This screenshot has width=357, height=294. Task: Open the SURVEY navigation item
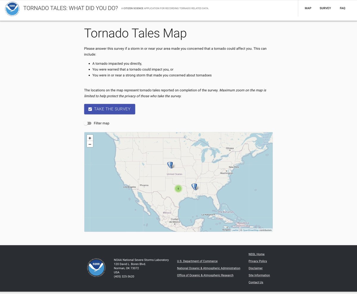point(325,8)
